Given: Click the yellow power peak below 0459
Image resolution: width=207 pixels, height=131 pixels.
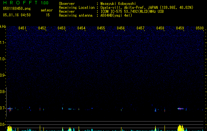Looking at the screenshot, I should [x=181, y=128].
